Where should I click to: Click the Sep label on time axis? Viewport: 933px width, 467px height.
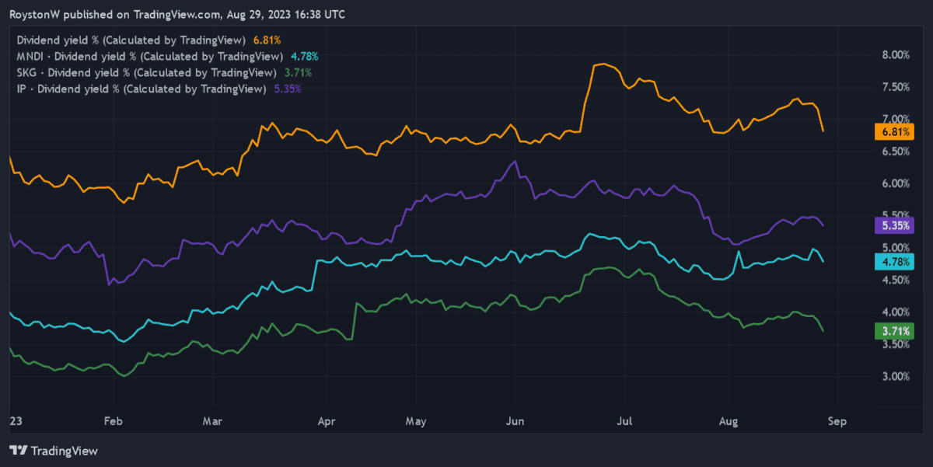[836, 421]
